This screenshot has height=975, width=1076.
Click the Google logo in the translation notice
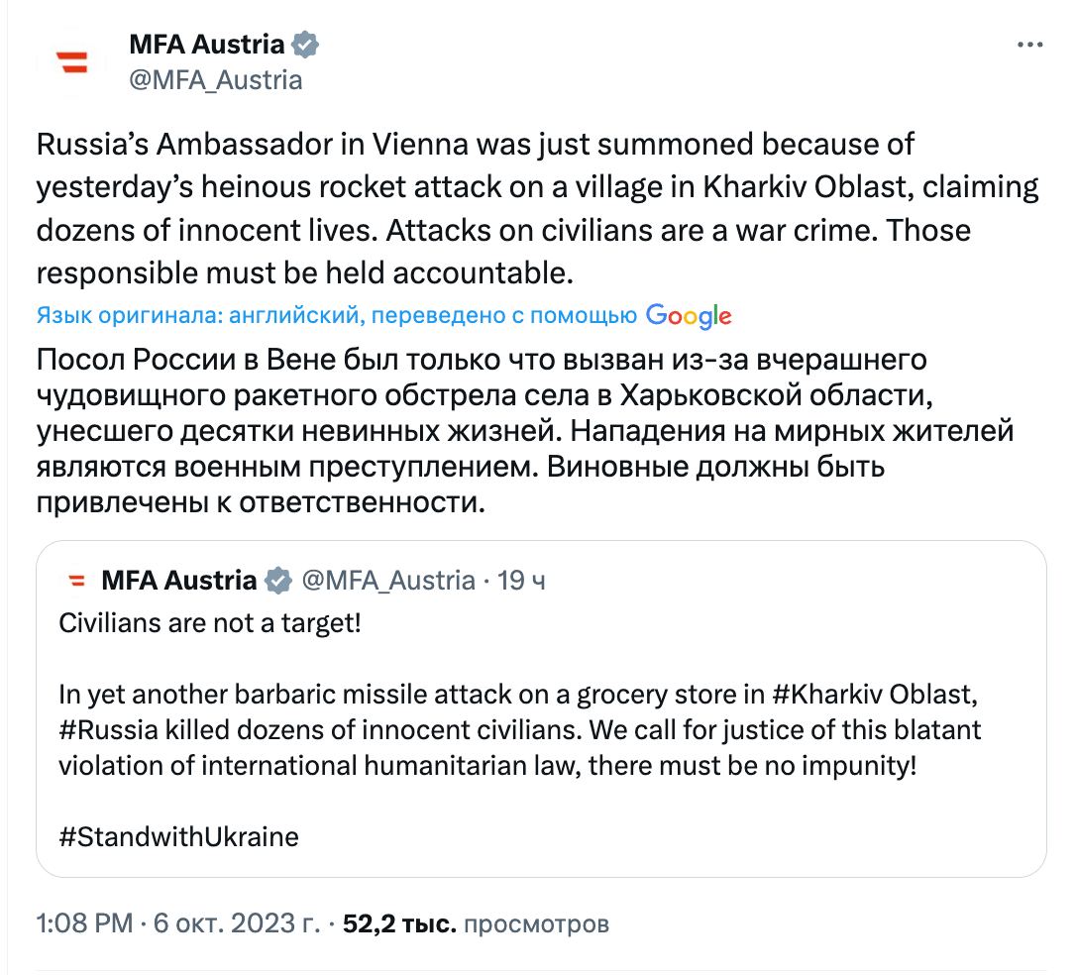tap(689, 316)
